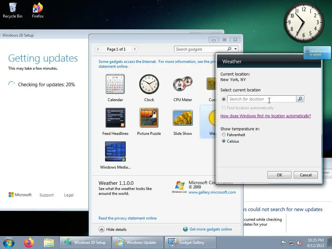Open Get more gadgets online link
Image resolution: width=332 pixels, height=249 pixels.
[x=211, y=229]
